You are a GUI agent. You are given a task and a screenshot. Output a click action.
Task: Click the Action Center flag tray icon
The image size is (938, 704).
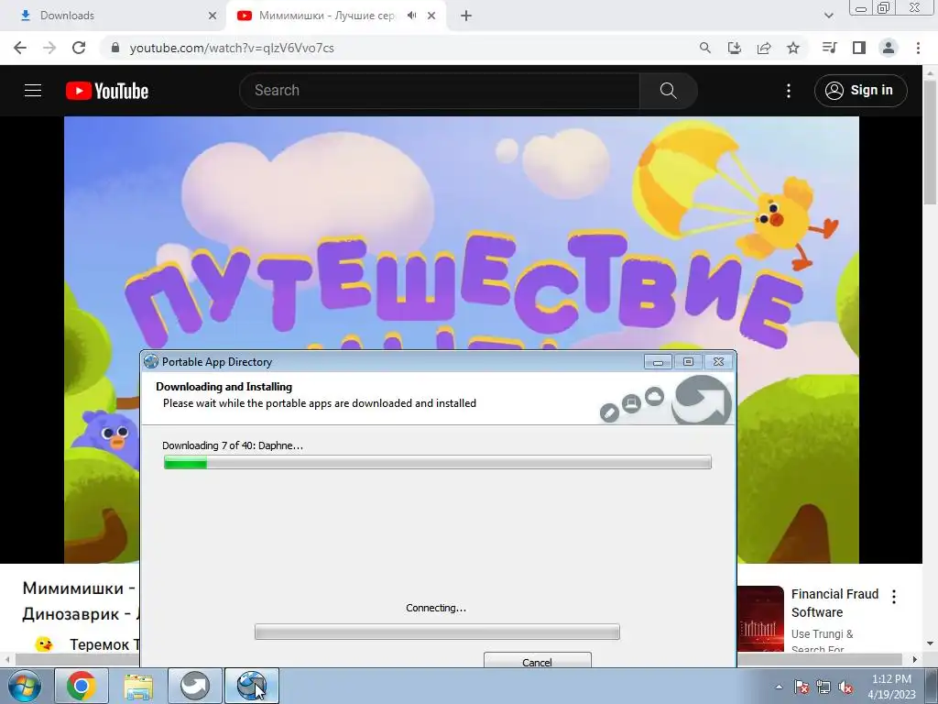[x=802, y=687]
